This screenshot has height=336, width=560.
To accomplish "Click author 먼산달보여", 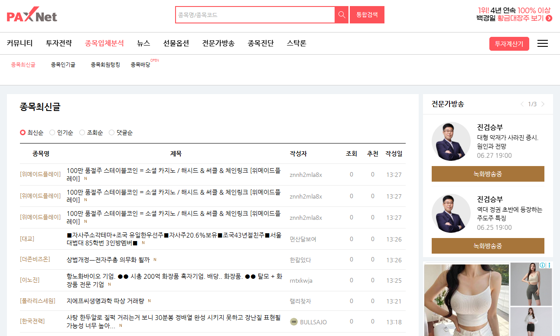I will [303, 239].
